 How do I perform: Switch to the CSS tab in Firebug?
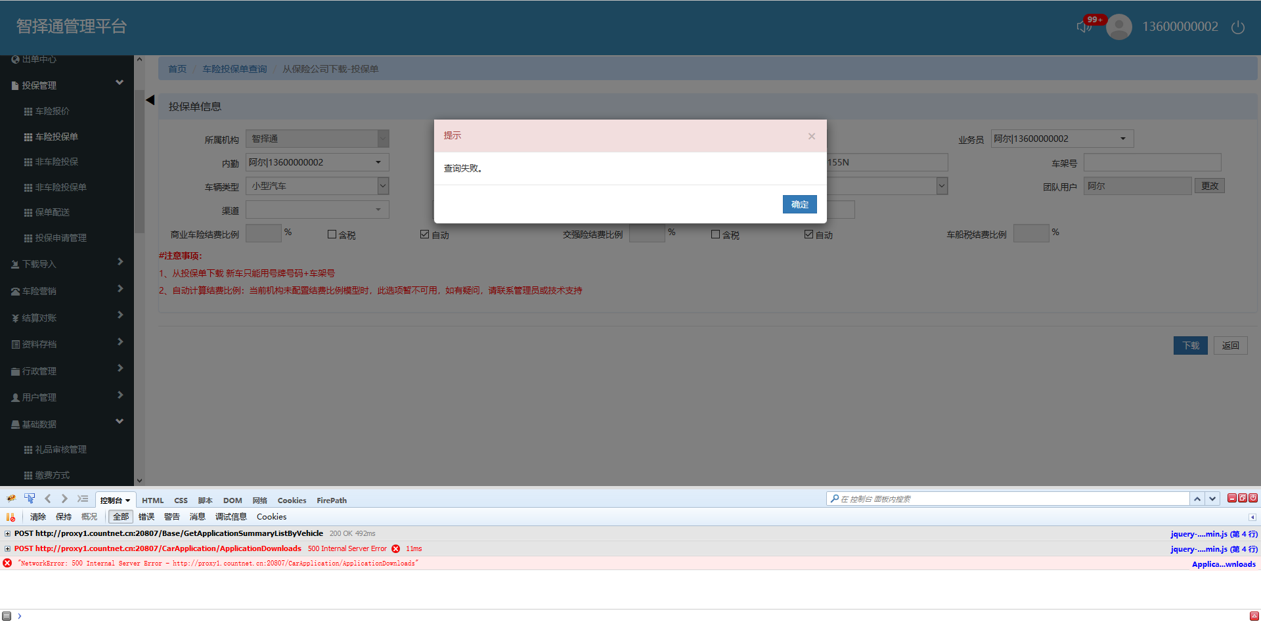point(181,500)
